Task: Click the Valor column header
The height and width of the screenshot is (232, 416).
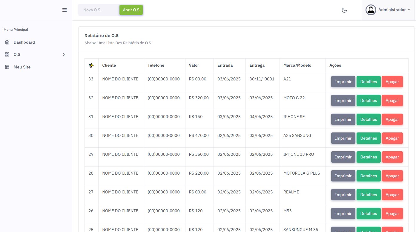Action: 194,65
